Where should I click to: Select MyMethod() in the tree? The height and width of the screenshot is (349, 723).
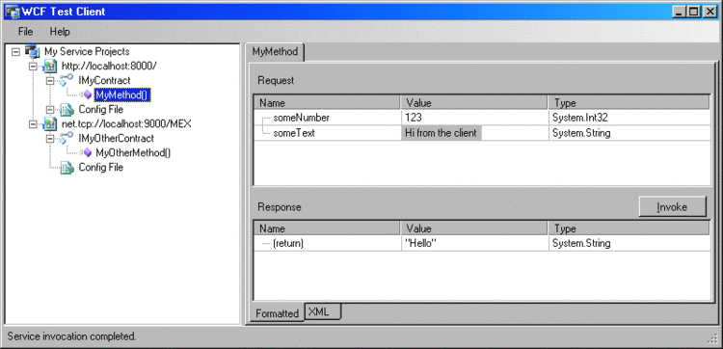123,95
